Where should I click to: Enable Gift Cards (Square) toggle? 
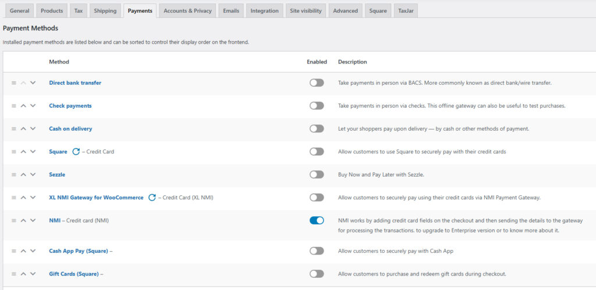pyautogui.click(x=317, y=274)
